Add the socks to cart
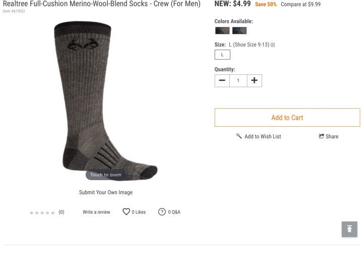 (287, 118)
